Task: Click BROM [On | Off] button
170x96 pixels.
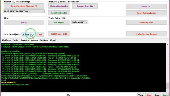Action: 59,34
